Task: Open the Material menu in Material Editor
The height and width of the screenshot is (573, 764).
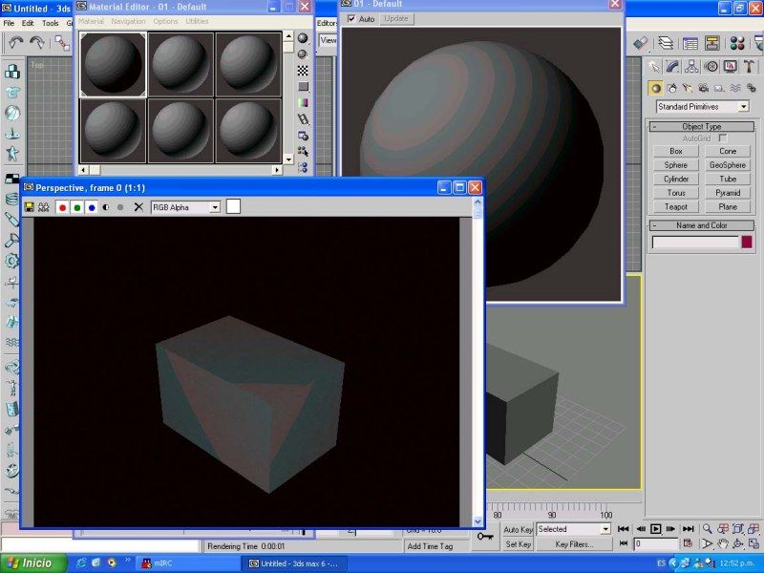Action: [x=91, y=21]
